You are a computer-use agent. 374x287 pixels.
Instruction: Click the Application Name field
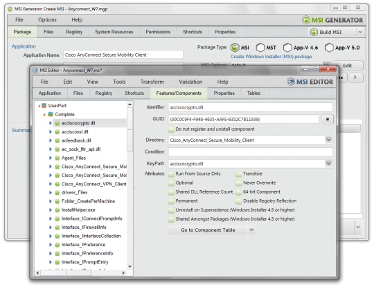click(x=123, y=55)
